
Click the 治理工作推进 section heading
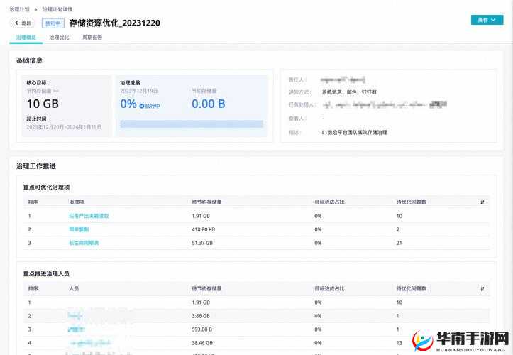pyautogui.click(x=36, y=166)
